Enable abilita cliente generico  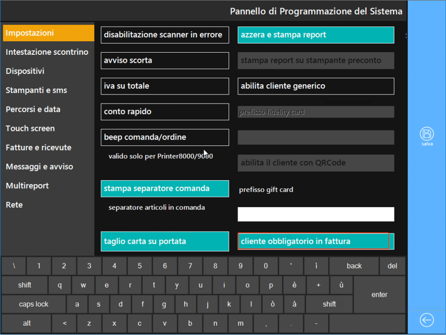click(316, 86)
